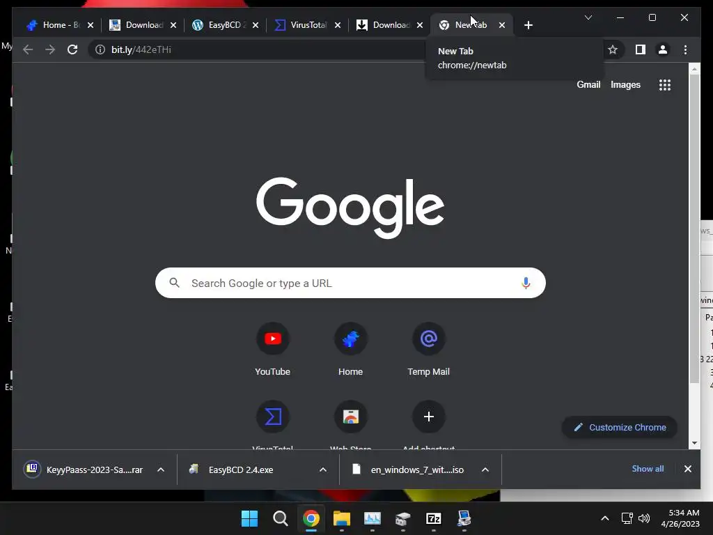The width and height of the screenshot is (713, 535).
Task: Open the side panel icon
Action: click(641, 49)
